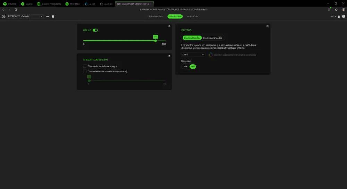This screenshot has width=347, height=189.
Task: Select the Iluminación section
Action: click(175, 16)
